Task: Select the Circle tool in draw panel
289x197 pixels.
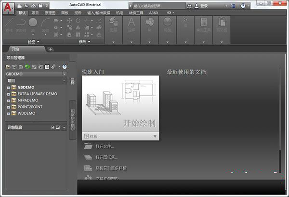Action: coord(32,23)
